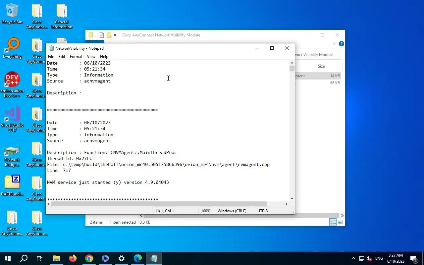Select the 14 KB file row in Explorer

[317, 76]
